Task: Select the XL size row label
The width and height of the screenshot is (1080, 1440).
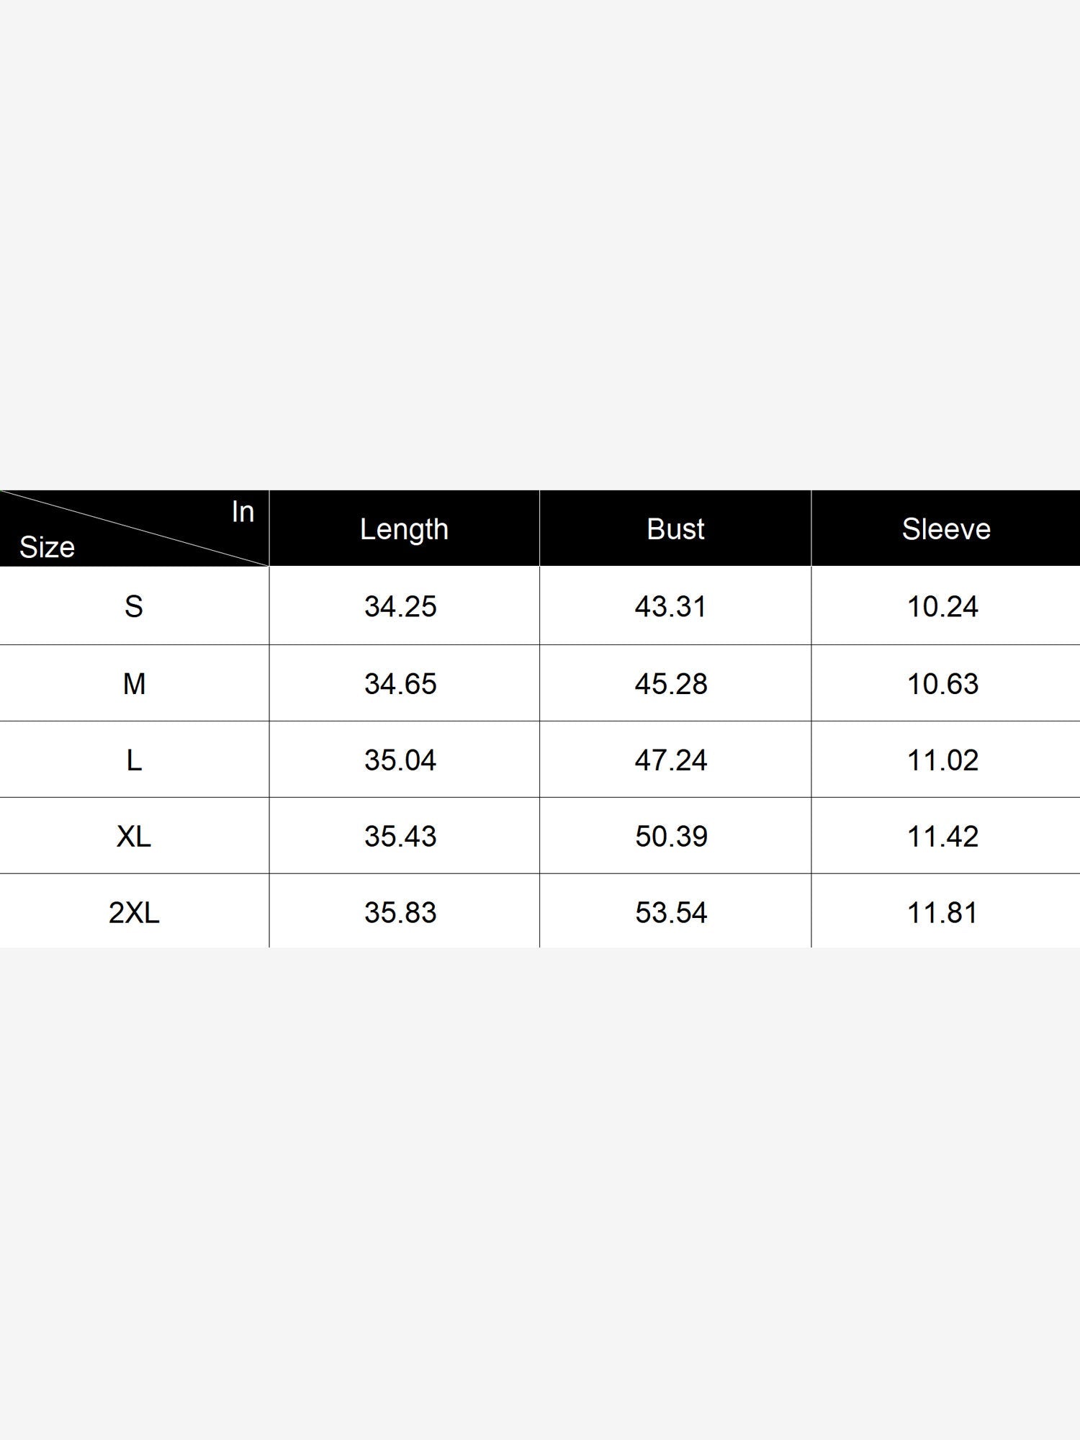Action: coord(134,836)
